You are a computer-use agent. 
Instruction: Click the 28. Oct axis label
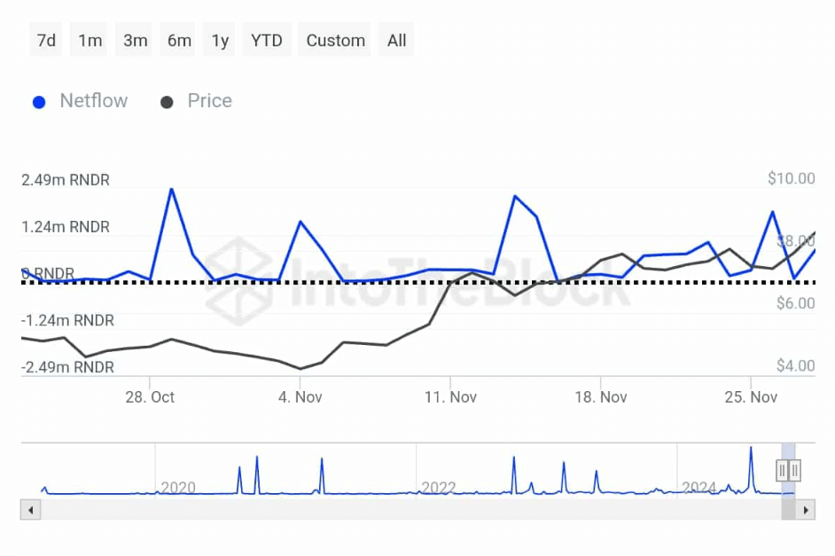(x=150, y=397)
